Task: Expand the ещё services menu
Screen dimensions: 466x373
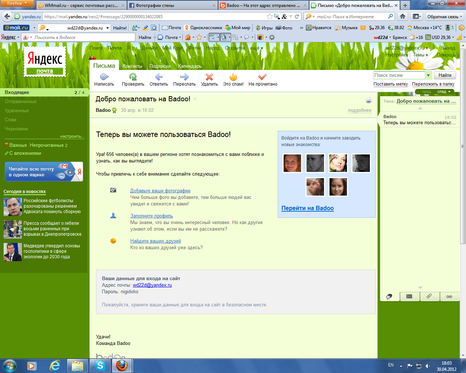Action: (256, 48)
